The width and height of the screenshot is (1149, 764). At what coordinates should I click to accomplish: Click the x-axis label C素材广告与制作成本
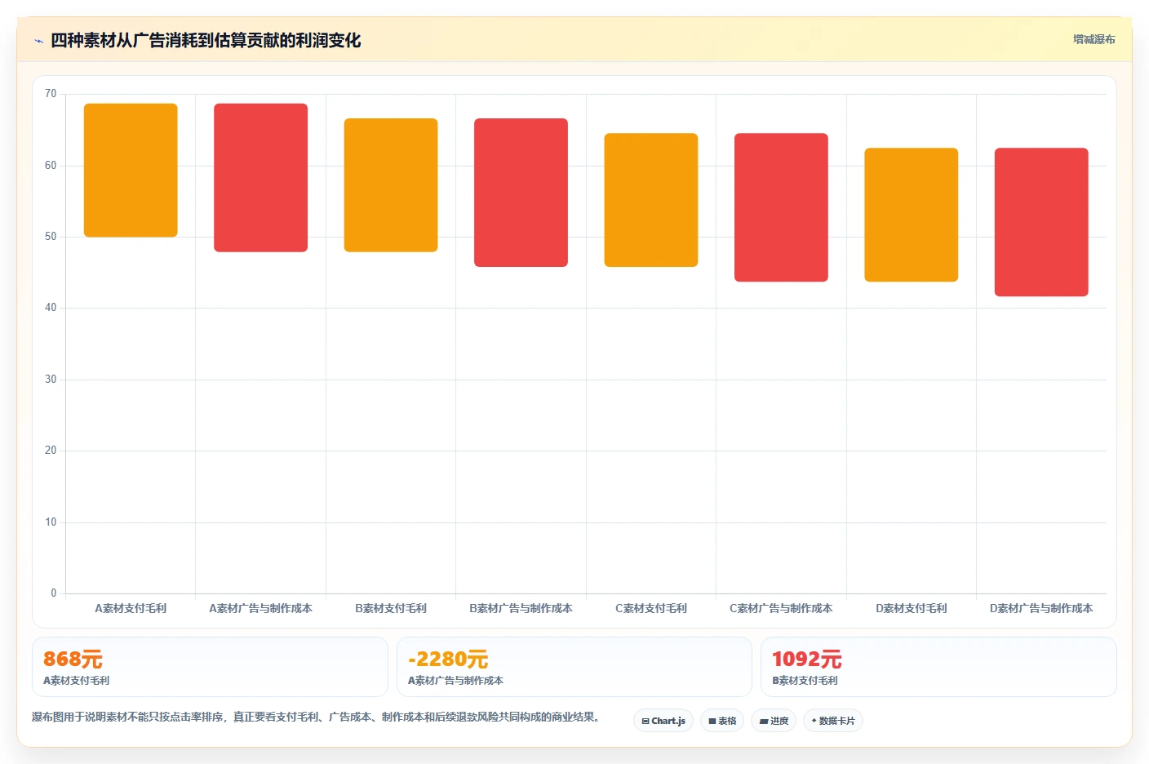(781, 608)
